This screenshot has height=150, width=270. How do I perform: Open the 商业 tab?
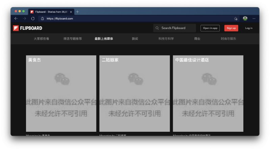[197, 39]
